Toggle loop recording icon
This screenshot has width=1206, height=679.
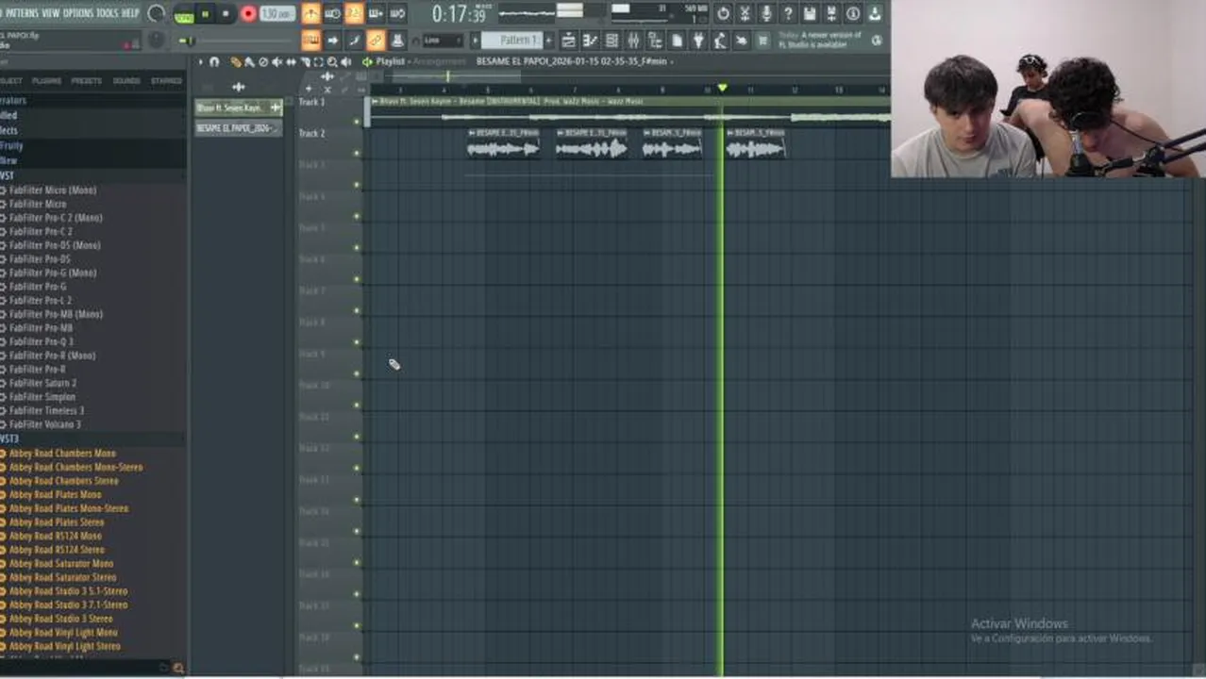pos(398,13)
